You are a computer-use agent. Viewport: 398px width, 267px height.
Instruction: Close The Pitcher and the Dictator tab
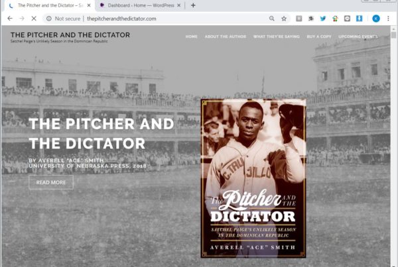coord(89,5)
